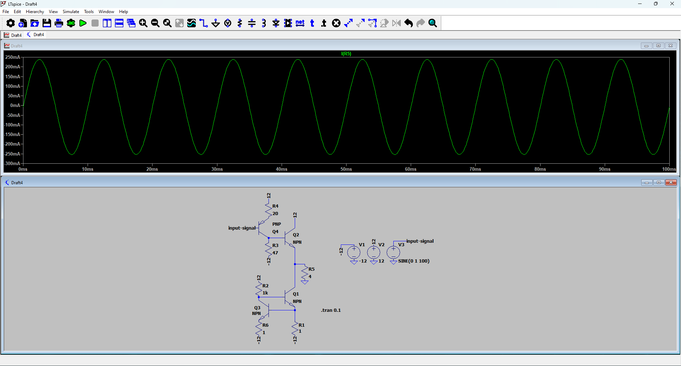Open the Help menu
681x366 pixels.
123,12
